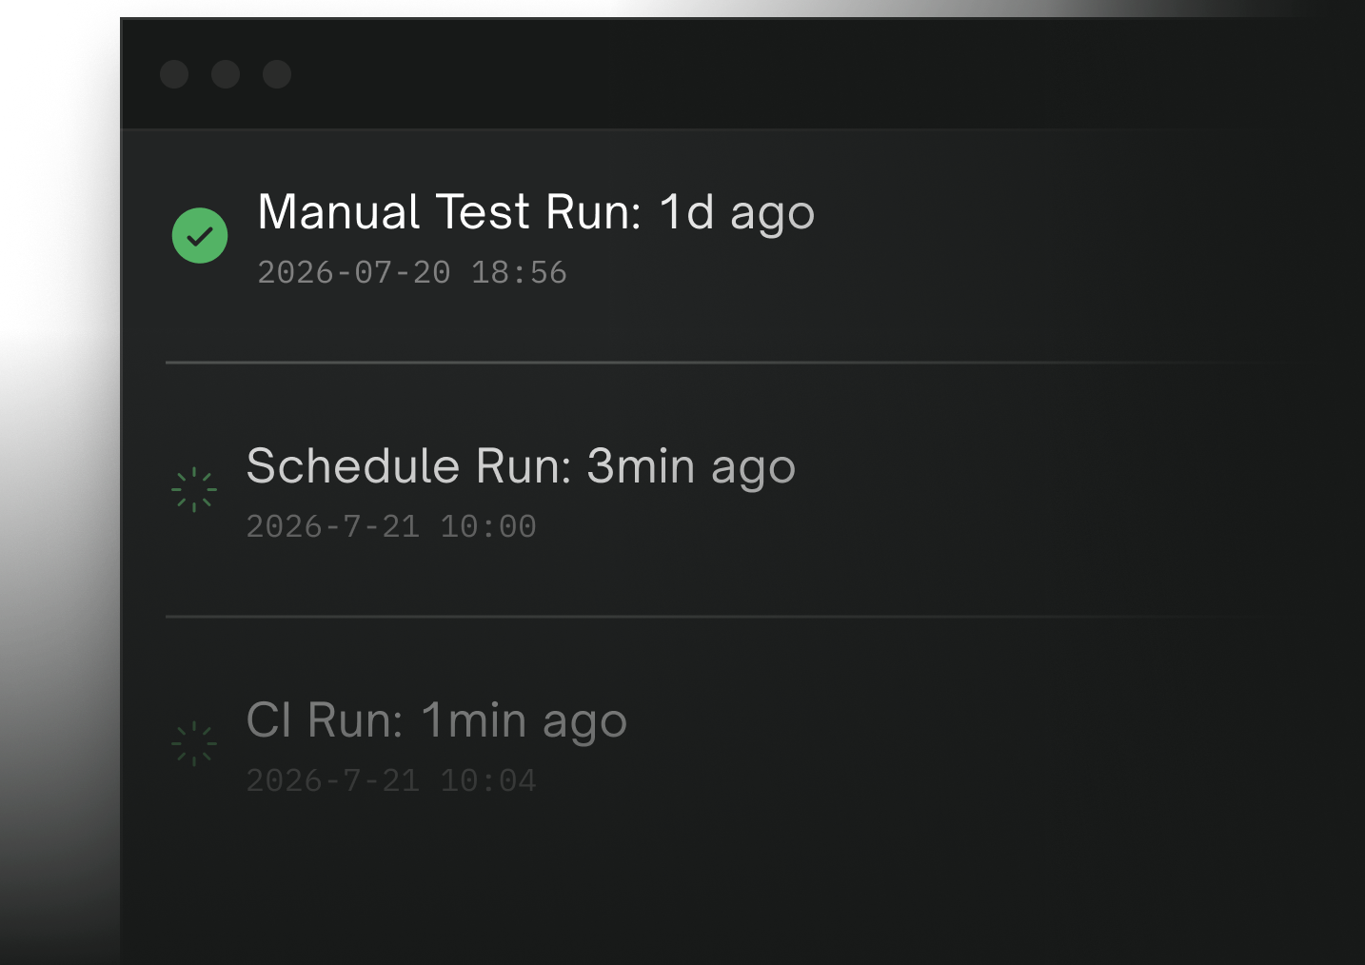Click the word "Schedule" in second title
The width and height of the screenshot is (1365, 965).
[x=353, y=465]
